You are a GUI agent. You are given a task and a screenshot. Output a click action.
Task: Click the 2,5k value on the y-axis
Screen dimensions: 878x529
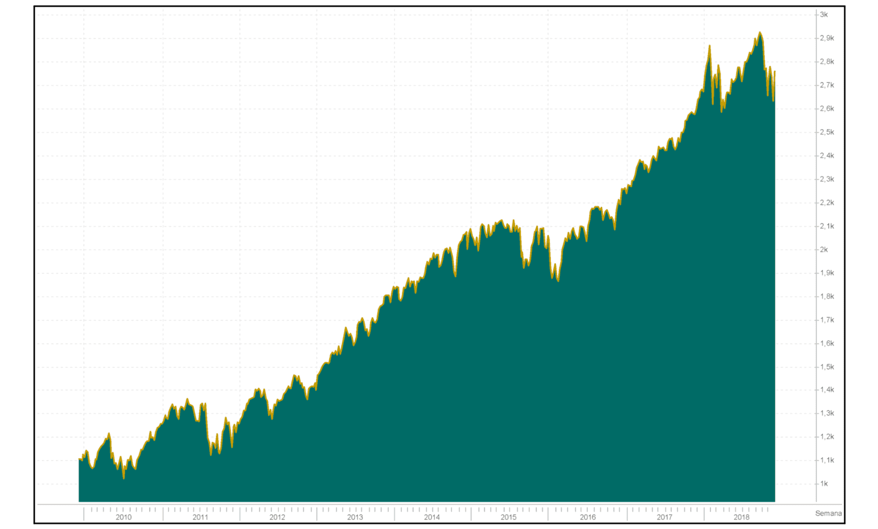[x=827, y=132]
